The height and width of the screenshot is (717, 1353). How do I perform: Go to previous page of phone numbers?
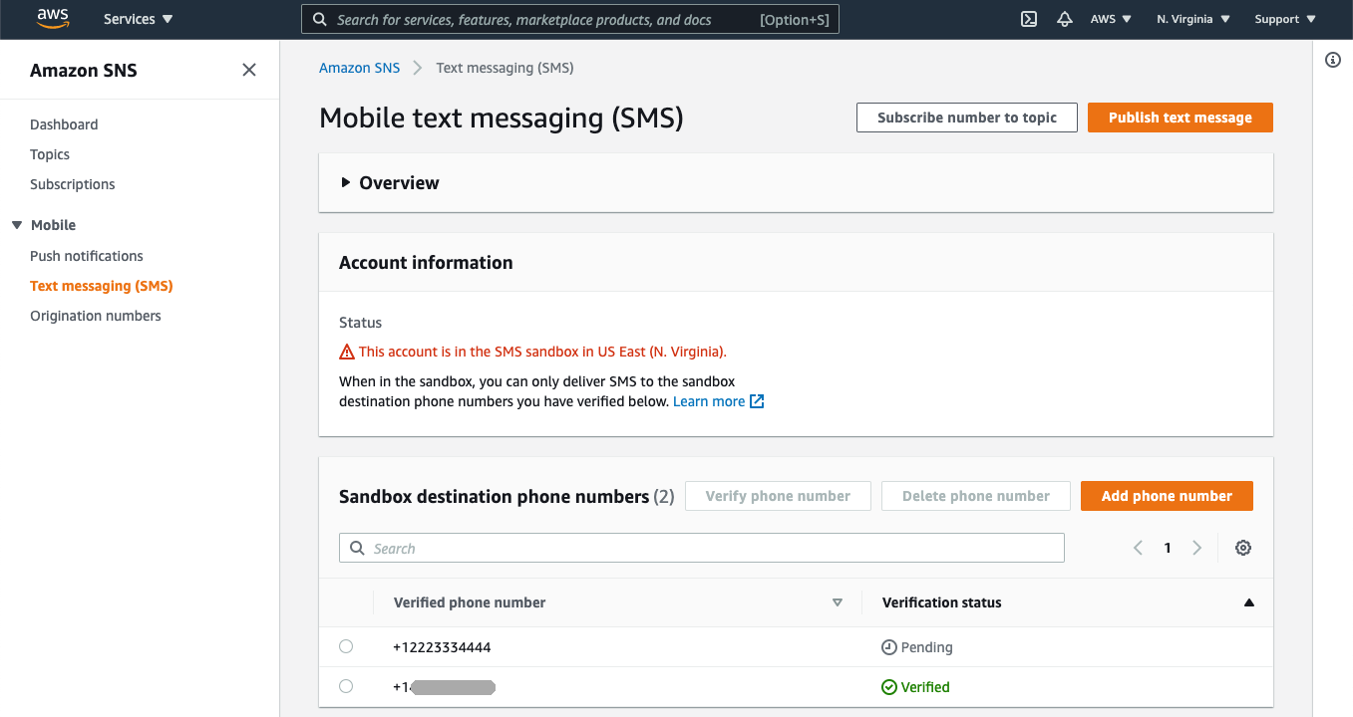coord(1138,548)
